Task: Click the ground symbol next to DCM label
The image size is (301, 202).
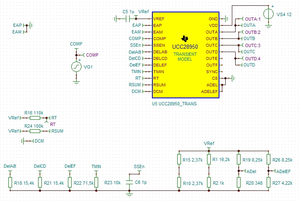Action: coord(22,141)
